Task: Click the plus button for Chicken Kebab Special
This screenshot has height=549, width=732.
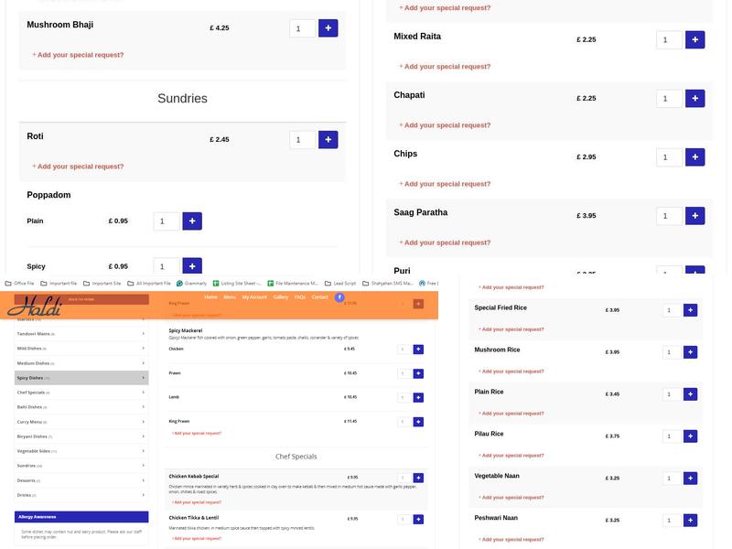Action: pyautogui.click(x=418, y=478)
